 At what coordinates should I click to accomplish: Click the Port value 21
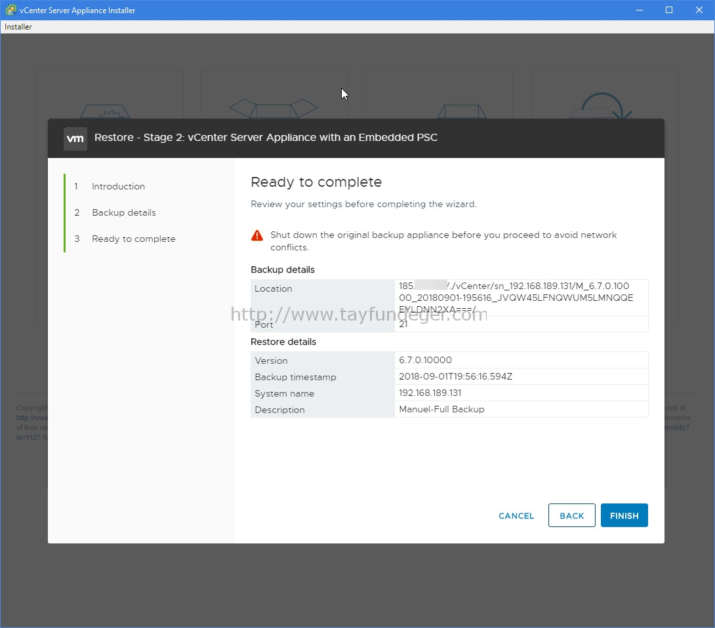point(403,324)
